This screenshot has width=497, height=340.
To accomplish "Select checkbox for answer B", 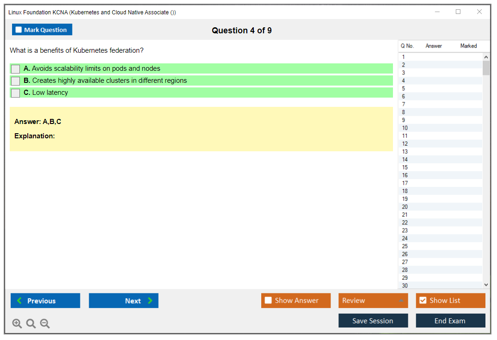I will 16,81.
